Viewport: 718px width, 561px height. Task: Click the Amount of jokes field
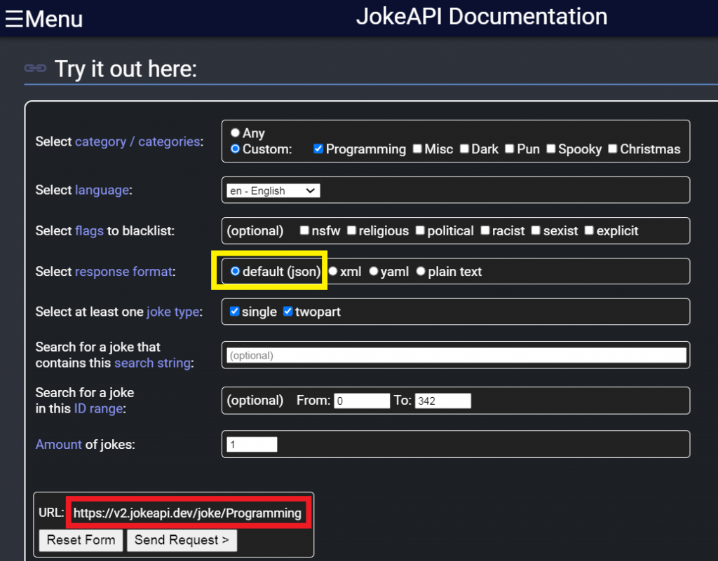pos(252,445)
